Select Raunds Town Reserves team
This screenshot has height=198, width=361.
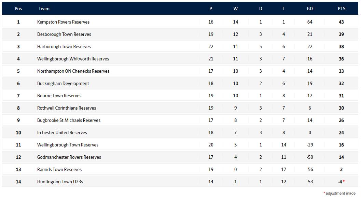pos(59,169)
